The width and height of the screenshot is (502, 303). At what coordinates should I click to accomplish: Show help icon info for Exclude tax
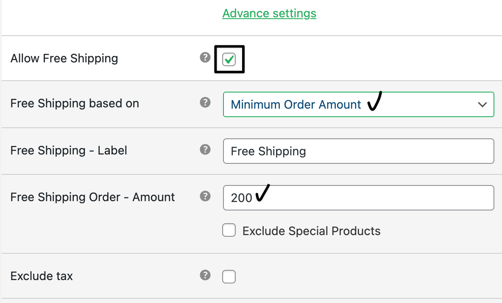205,275
